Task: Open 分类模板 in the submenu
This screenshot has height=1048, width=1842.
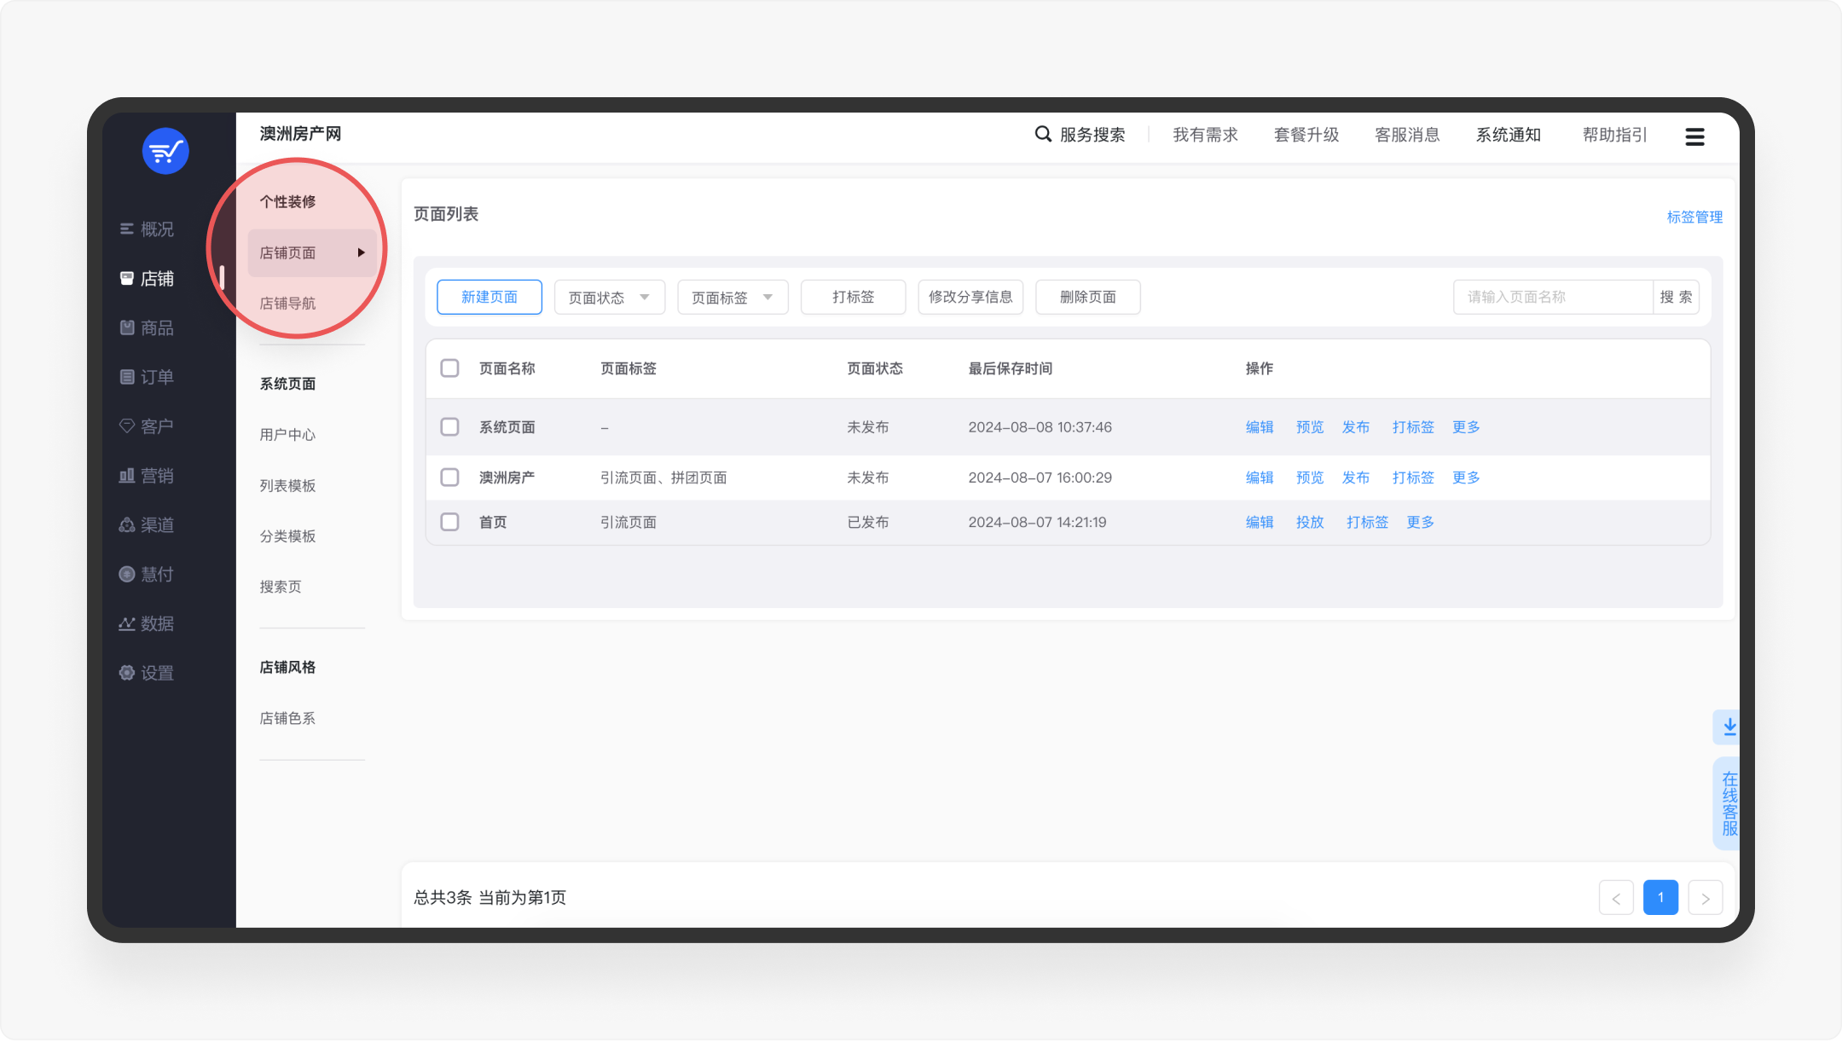Action: [x=287, y=536]
